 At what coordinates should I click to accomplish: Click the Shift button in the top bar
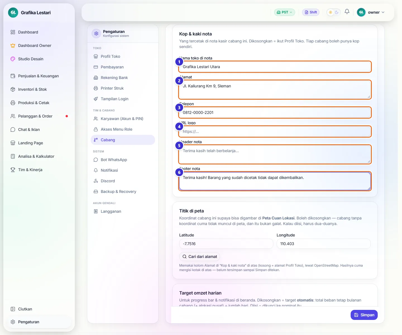click(311, 12)
